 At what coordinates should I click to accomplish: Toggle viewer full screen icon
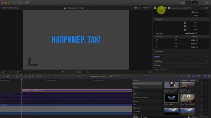150,72
